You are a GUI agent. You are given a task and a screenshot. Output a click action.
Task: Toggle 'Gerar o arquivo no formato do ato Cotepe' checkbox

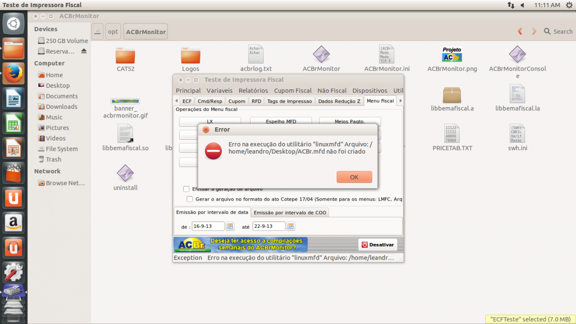point(190,199)
